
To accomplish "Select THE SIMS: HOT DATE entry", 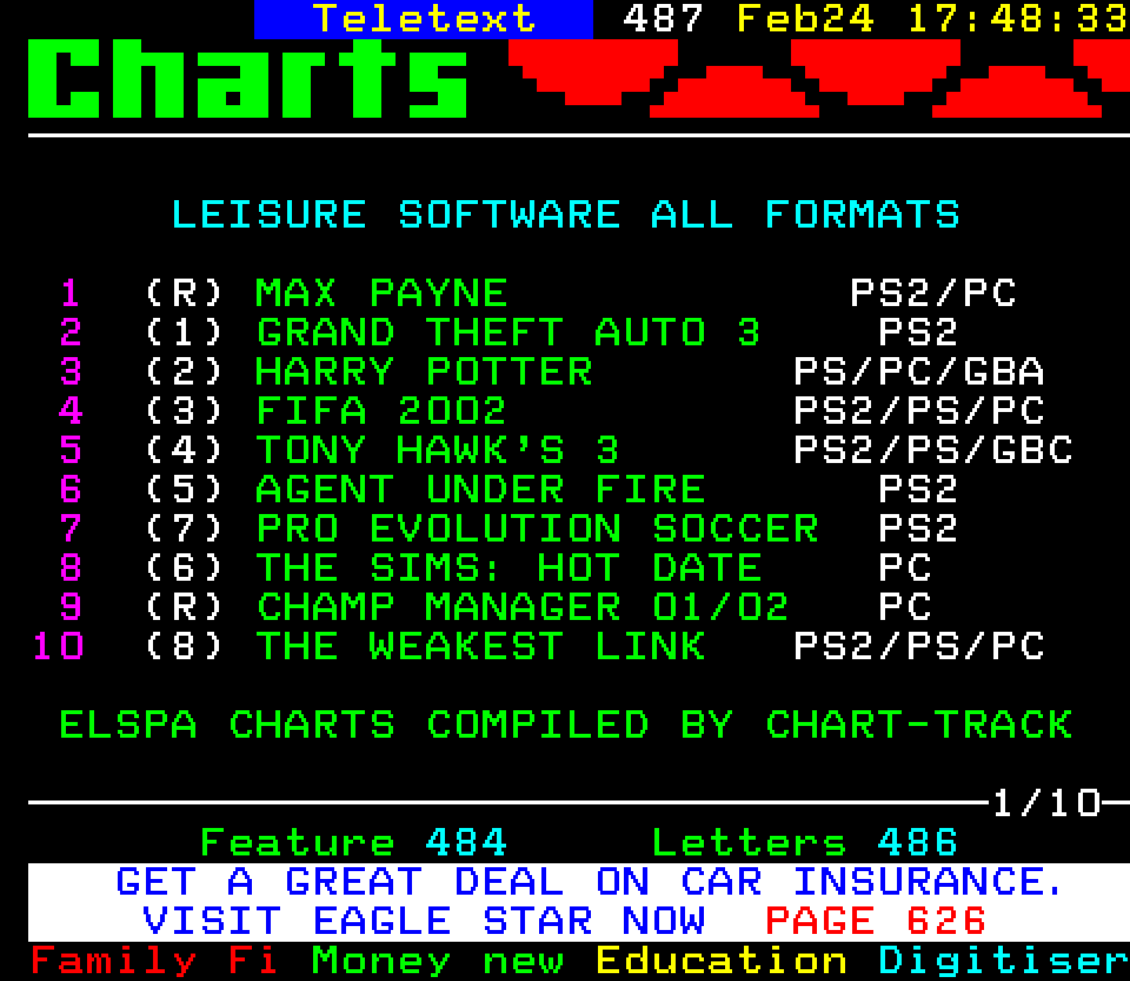I will click(509, 568).
